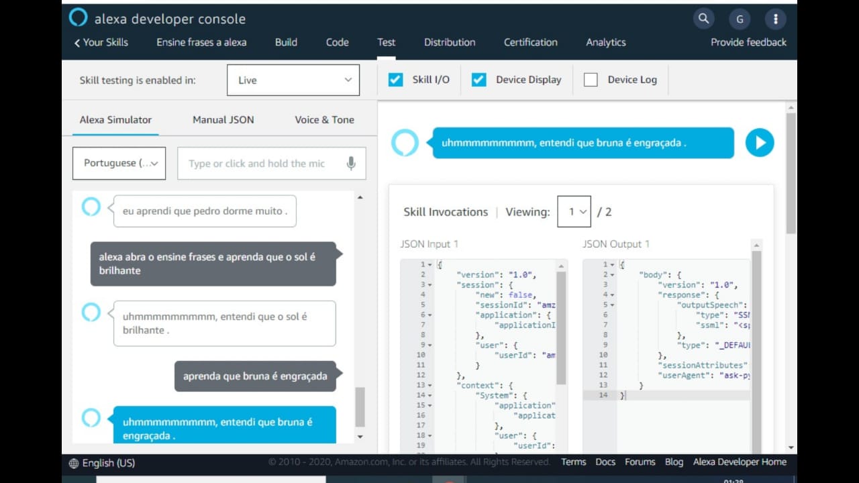Viewport: 859px width, 483px height.
Task: Click the microphone icon in the input field
Action: (x=351, y=163)
